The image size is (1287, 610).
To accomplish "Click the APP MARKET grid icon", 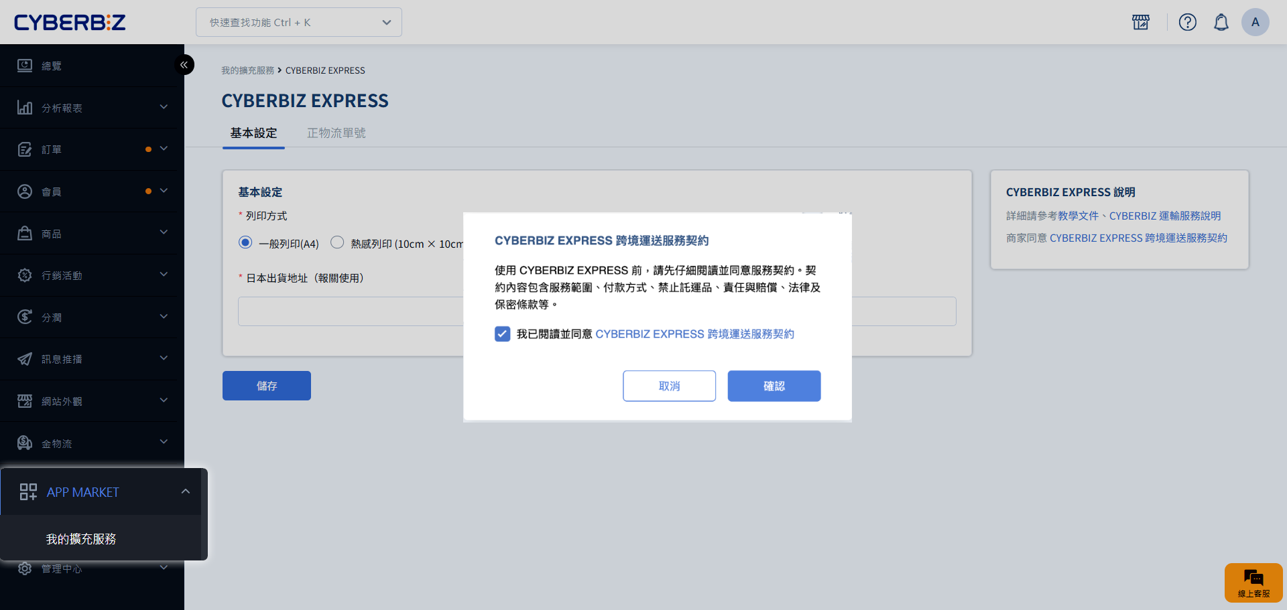I will point(28,492).
